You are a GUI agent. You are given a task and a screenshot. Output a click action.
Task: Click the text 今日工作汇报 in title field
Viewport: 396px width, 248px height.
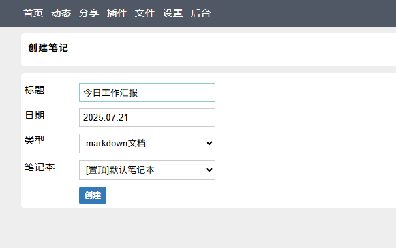[110, 93]
